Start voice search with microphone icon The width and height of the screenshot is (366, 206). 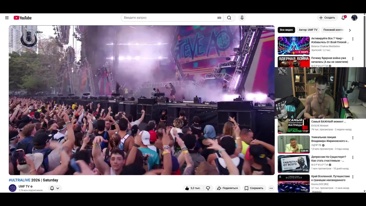click(242, 18)
